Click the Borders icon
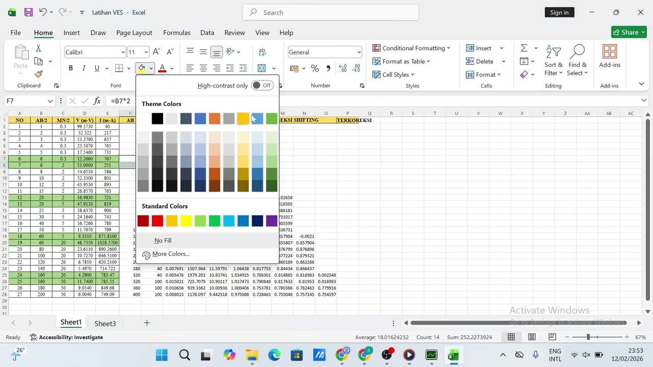Image resolution: width=653 pixels, height=367 pixels. pos(119,68)
